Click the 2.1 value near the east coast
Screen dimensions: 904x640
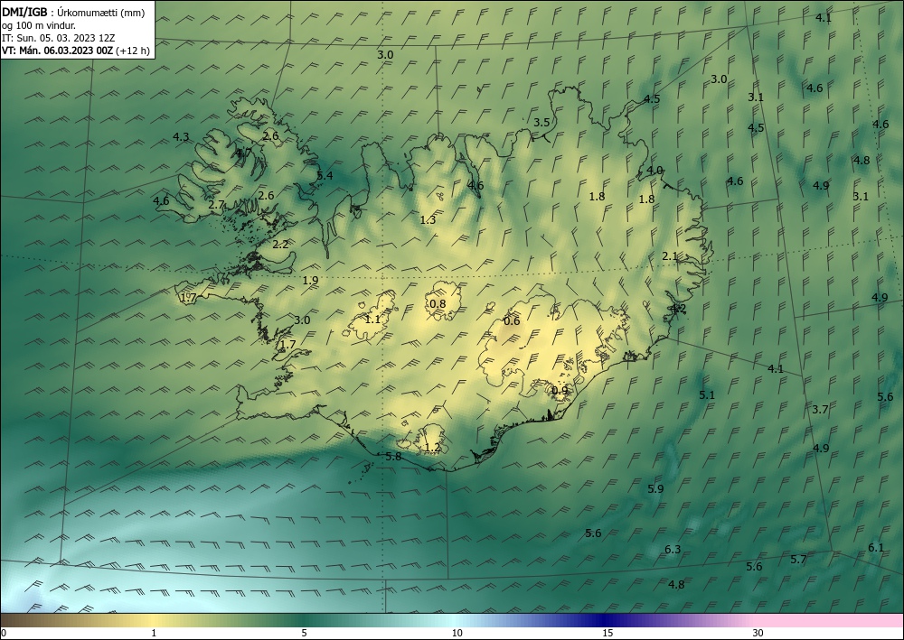[670, 256]
